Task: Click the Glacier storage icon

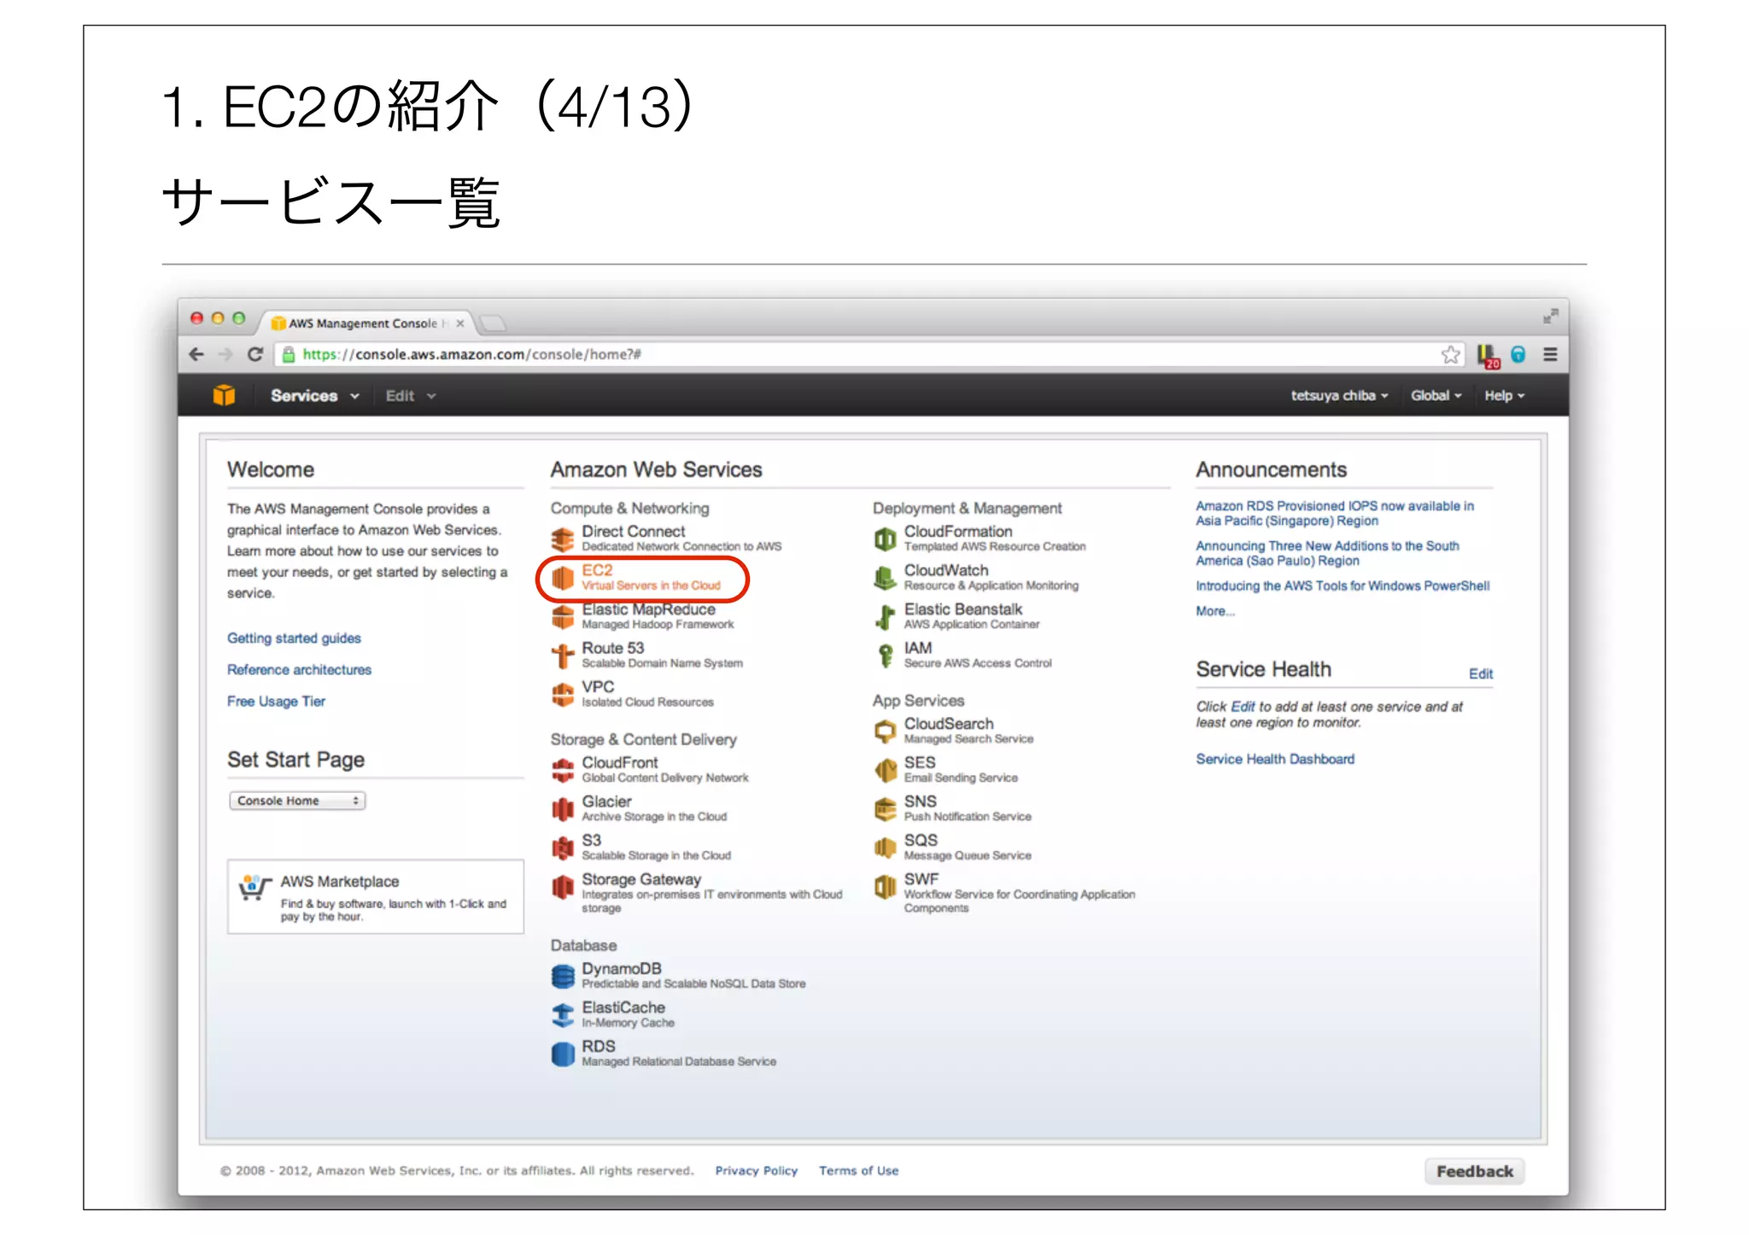Action: [x=562, y=808]
